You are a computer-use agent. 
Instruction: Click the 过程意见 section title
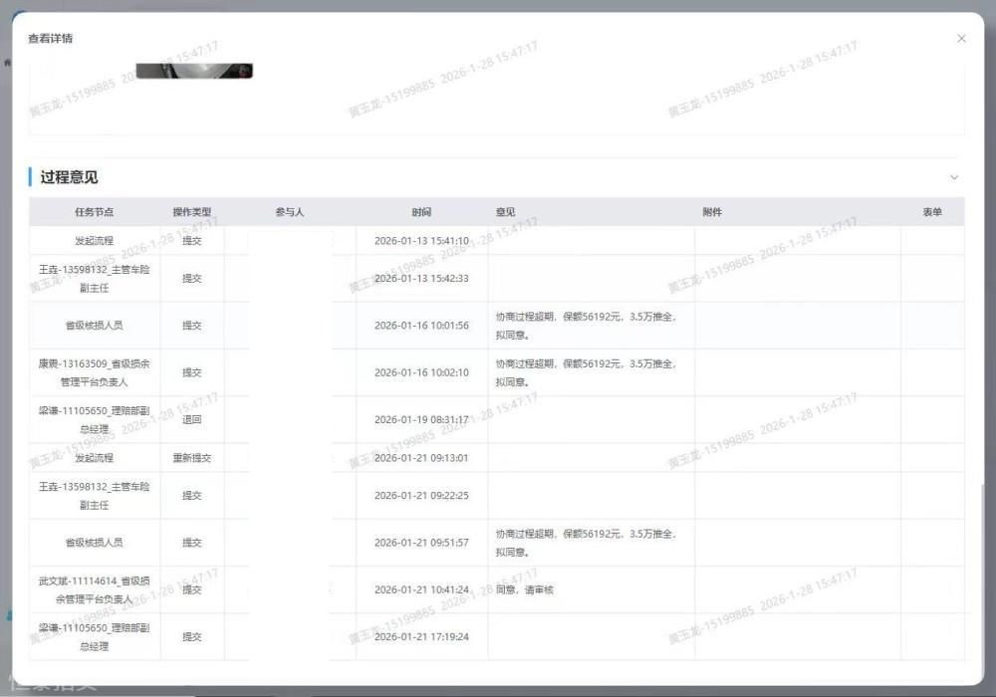pyautogui.click(x=69, y=177)
